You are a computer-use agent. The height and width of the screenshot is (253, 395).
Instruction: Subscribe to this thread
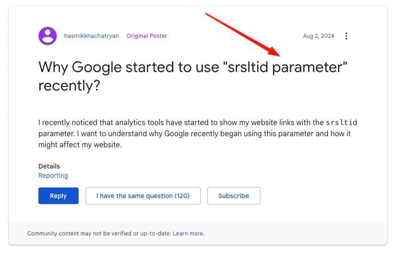pyautogui.click(x=234, y=196)
